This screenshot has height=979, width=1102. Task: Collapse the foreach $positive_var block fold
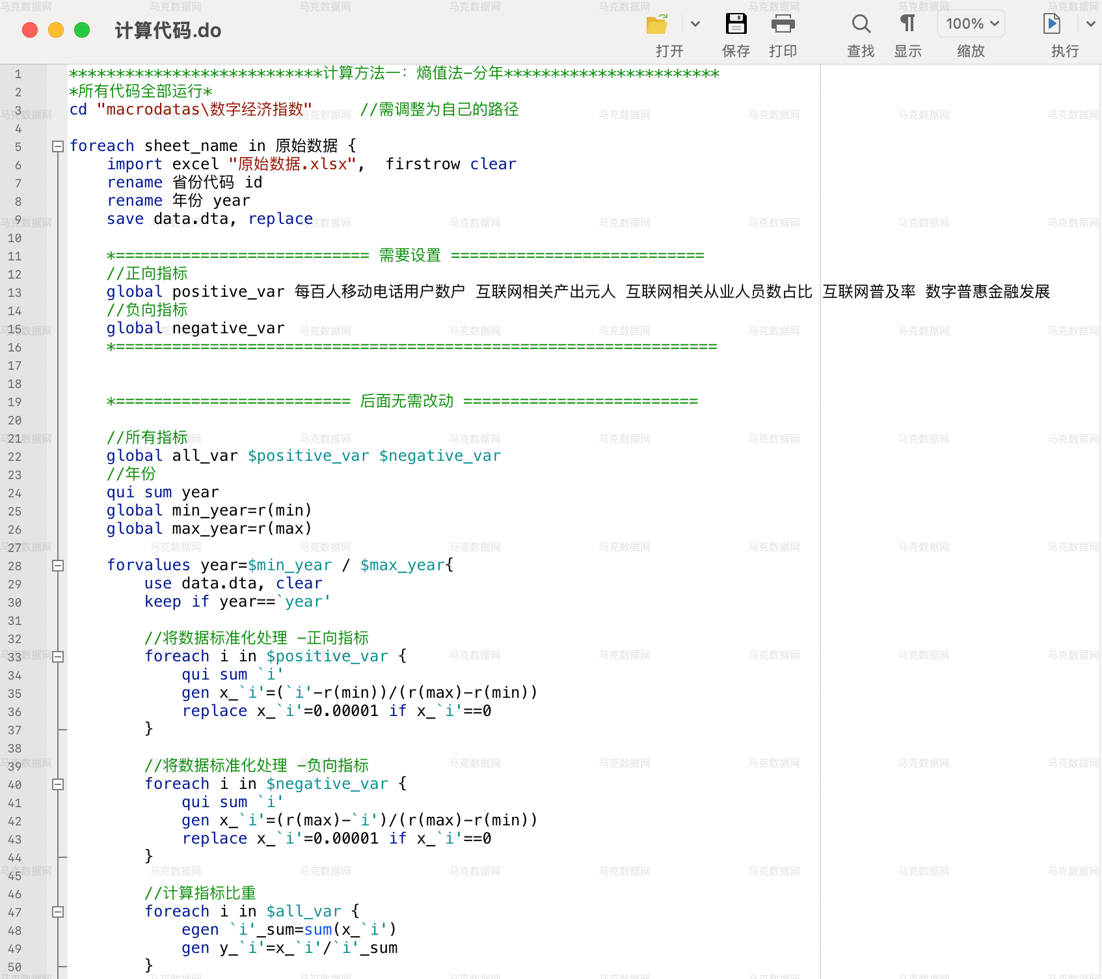[x=58, y=657]
